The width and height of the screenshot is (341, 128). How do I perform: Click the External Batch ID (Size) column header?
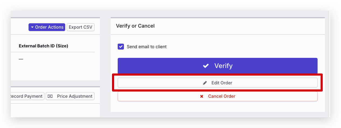coord(43,46)
